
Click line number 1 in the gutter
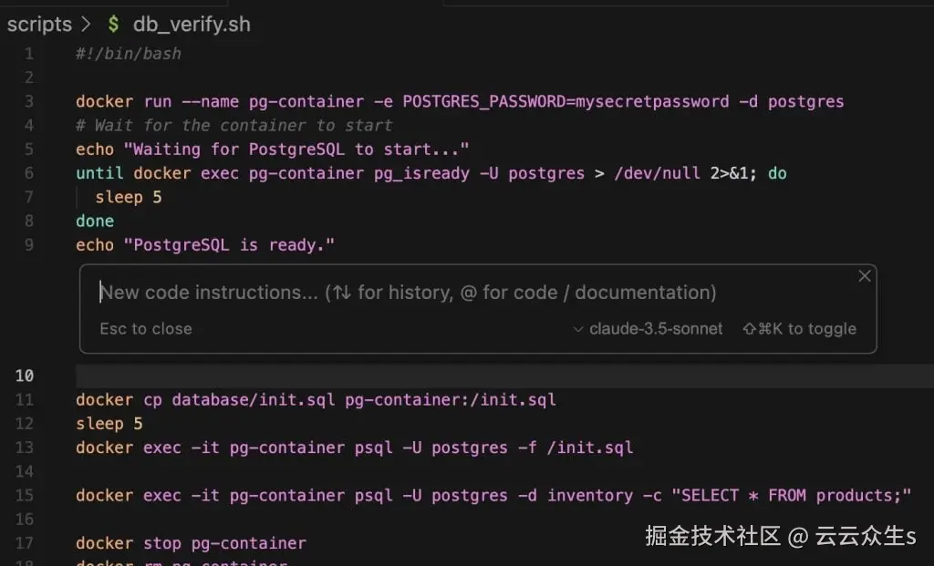[x=29, y=54]
